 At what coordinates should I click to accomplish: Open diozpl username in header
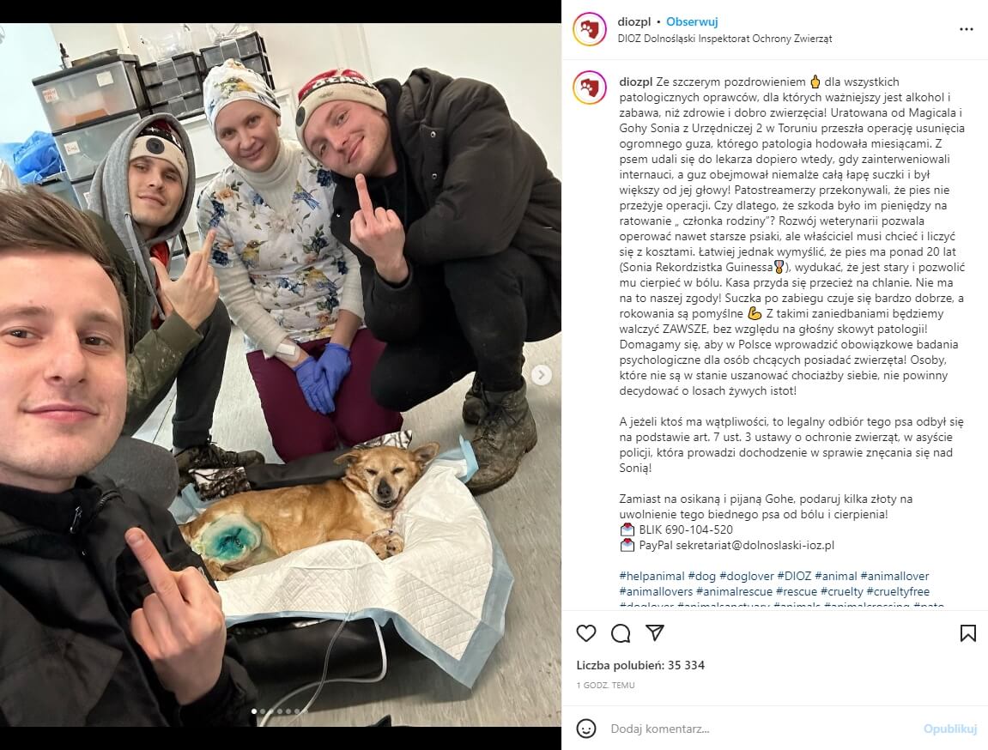pos(633,22)
